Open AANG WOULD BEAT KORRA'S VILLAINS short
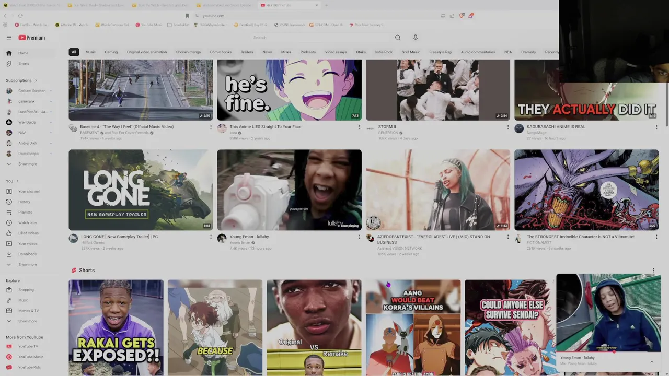The height and width of the screenshot is (376, 669). (x=413, y=327)
